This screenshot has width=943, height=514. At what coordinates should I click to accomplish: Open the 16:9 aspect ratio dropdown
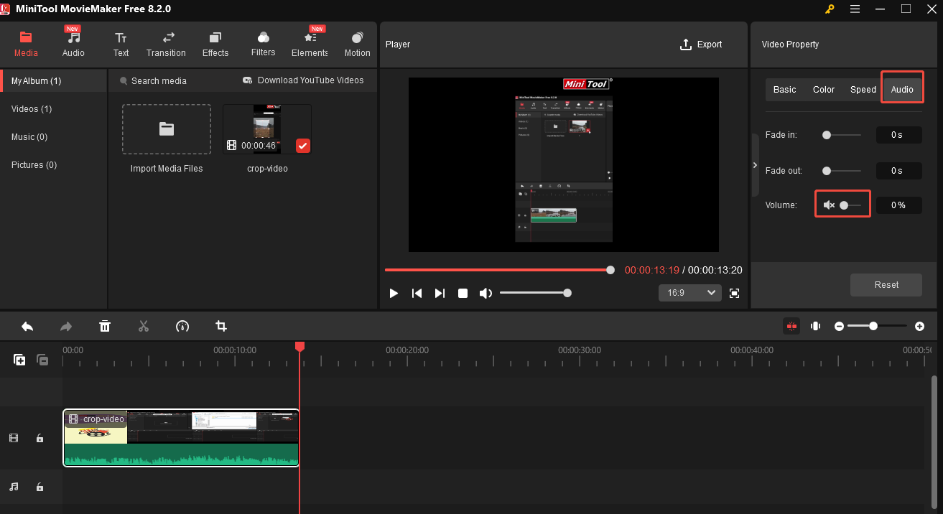[x=690, y=293]
